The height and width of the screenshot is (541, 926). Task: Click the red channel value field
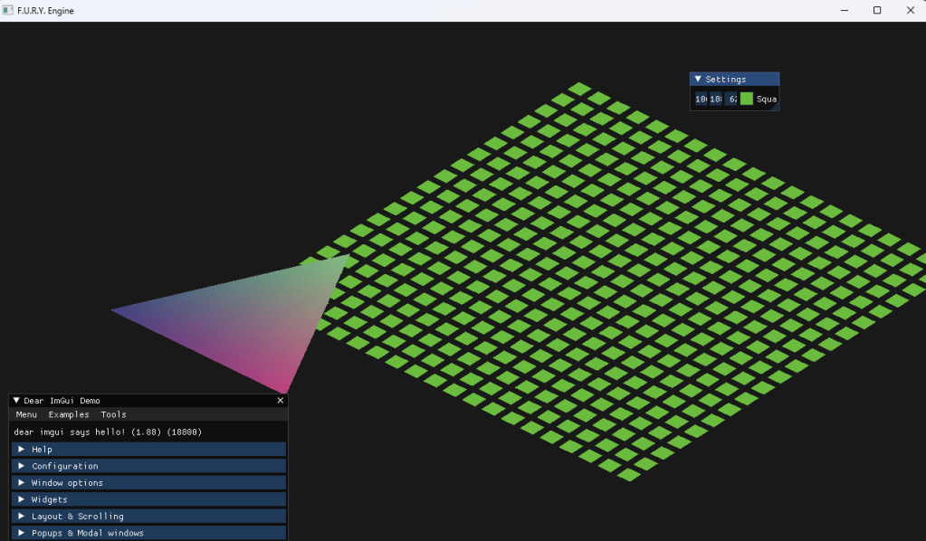702,99
